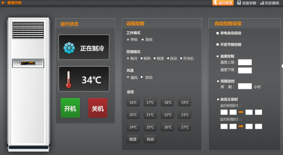Image resolution: width=283 pixels, height=155 pixels.
Task: Set temperature to 24℃ button
Action: [133, 127]
